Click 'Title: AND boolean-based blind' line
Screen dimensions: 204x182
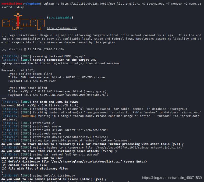(56, 77)
